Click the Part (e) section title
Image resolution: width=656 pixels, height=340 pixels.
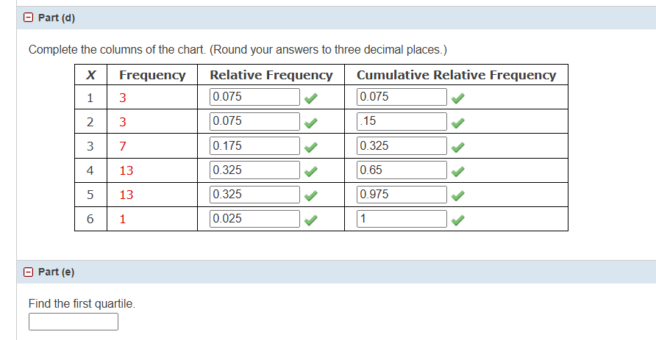57,272
